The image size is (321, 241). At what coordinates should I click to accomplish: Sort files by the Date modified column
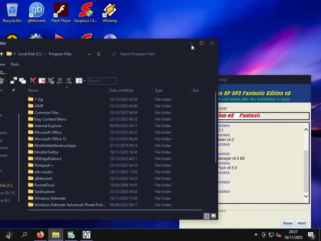121,90
